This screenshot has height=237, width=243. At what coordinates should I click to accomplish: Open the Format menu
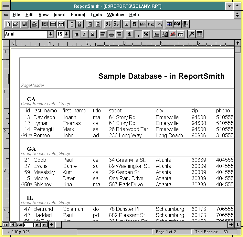point(78,15)
